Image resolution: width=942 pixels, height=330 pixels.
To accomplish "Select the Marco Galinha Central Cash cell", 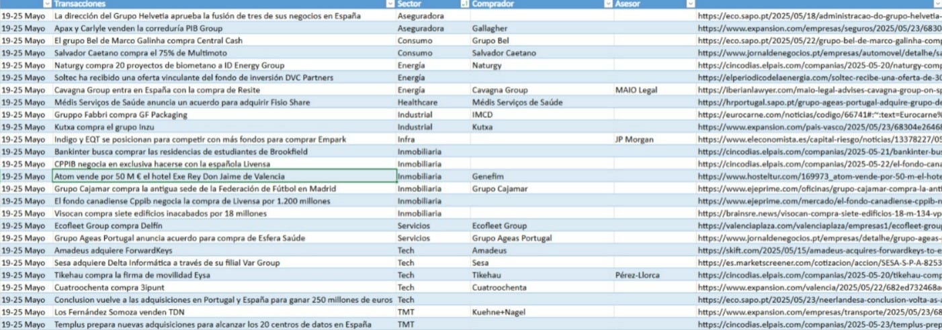I will (224, 40).
